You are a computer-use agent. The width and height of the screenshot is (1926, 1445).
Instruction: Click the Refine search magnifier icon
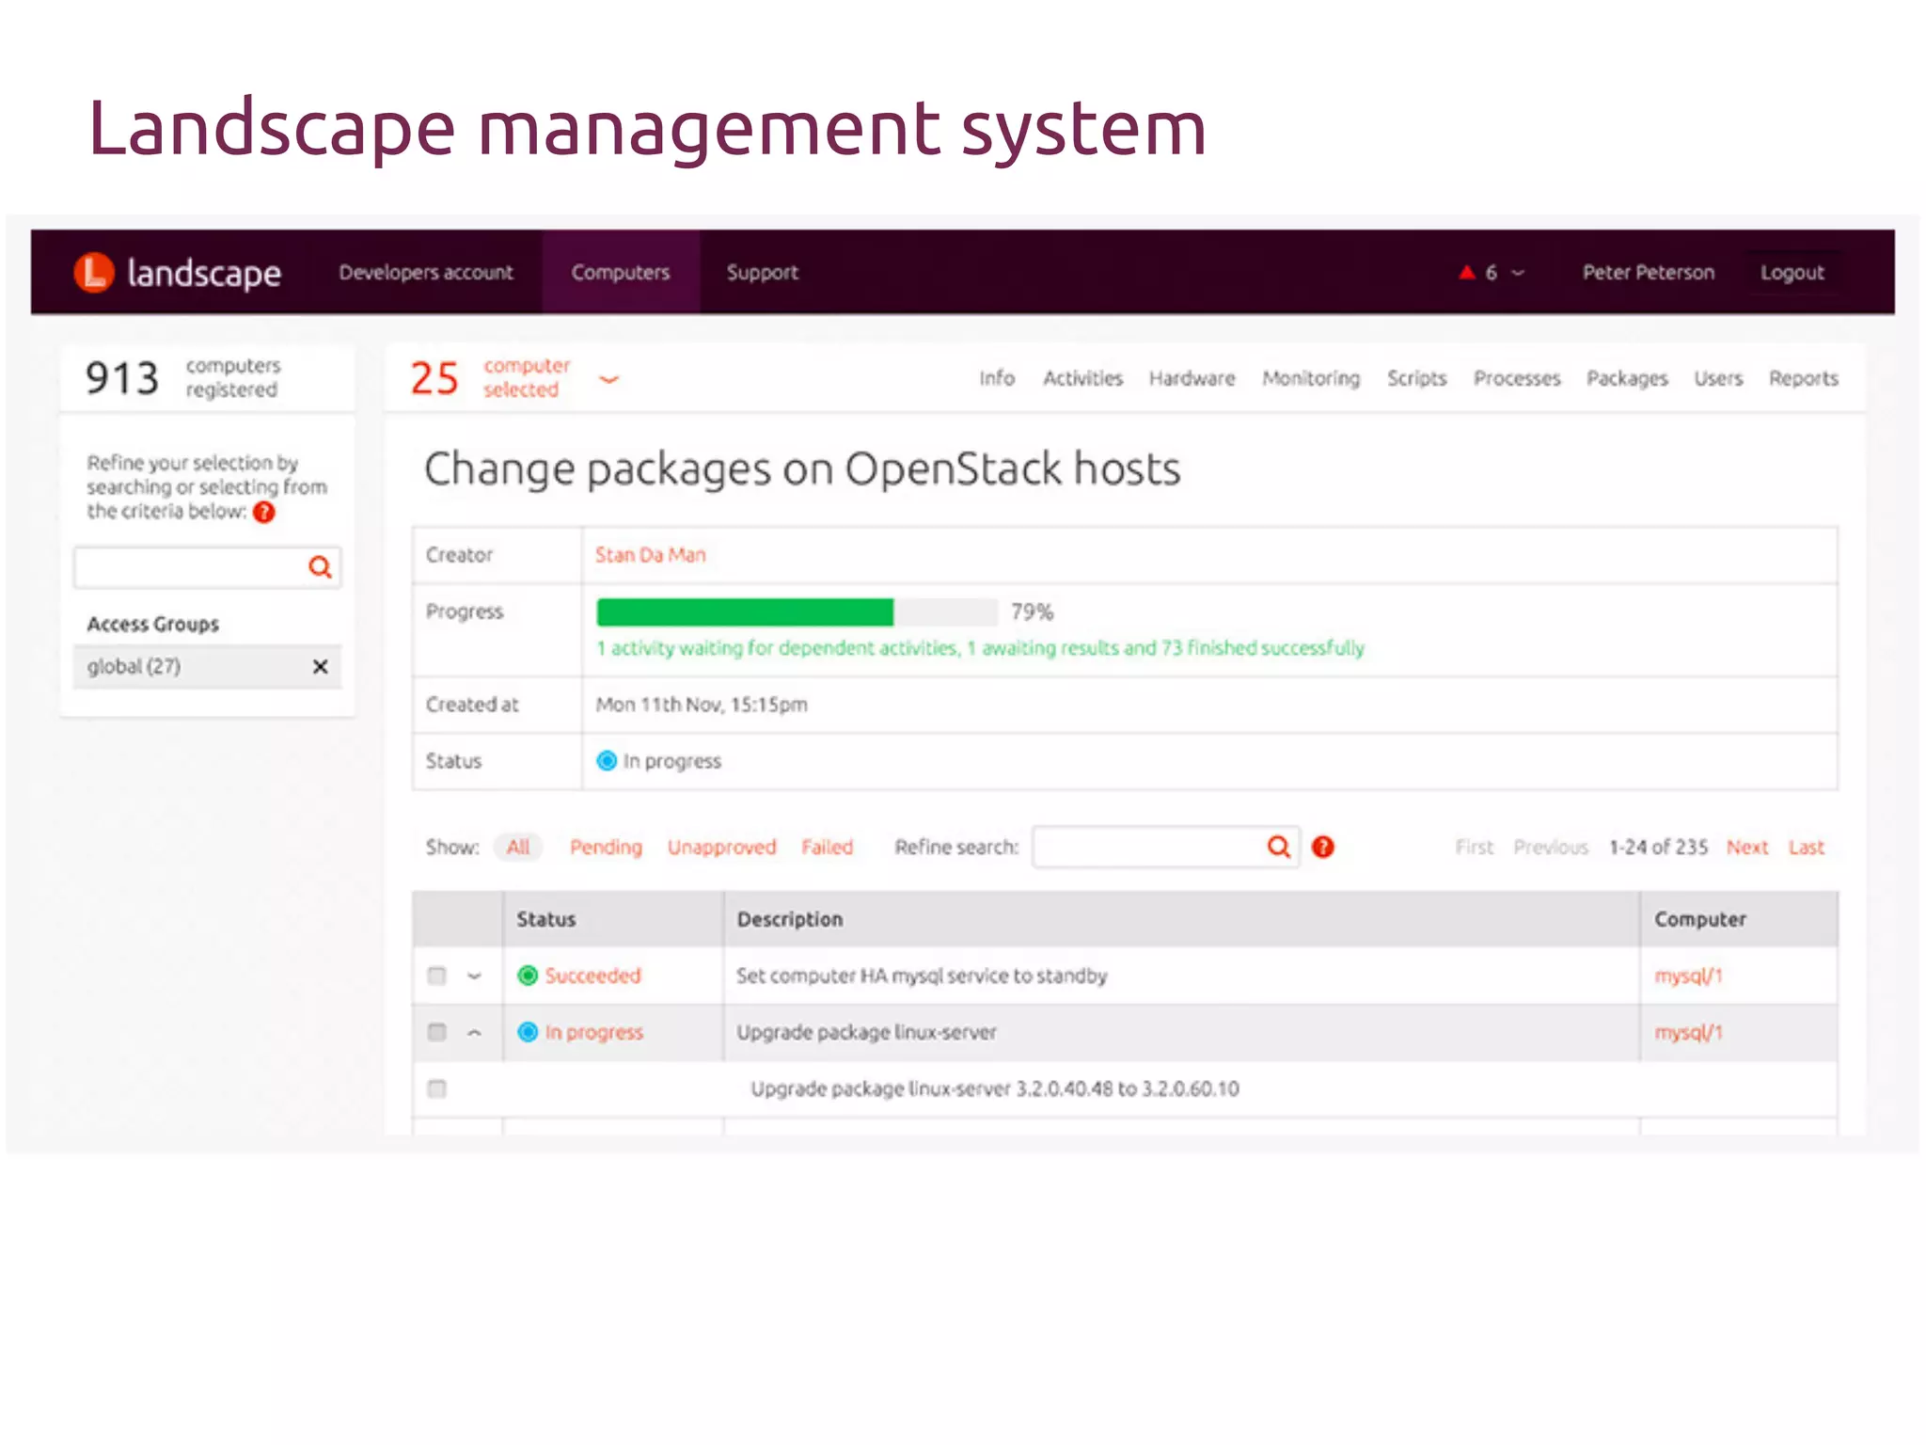[x=1278, y=847]
